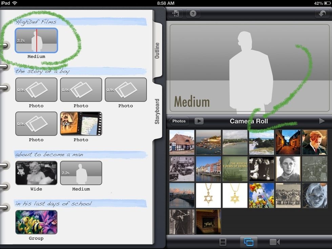Tap the Camera Roll title bar
332x249 pixels.
click(250, 121)
